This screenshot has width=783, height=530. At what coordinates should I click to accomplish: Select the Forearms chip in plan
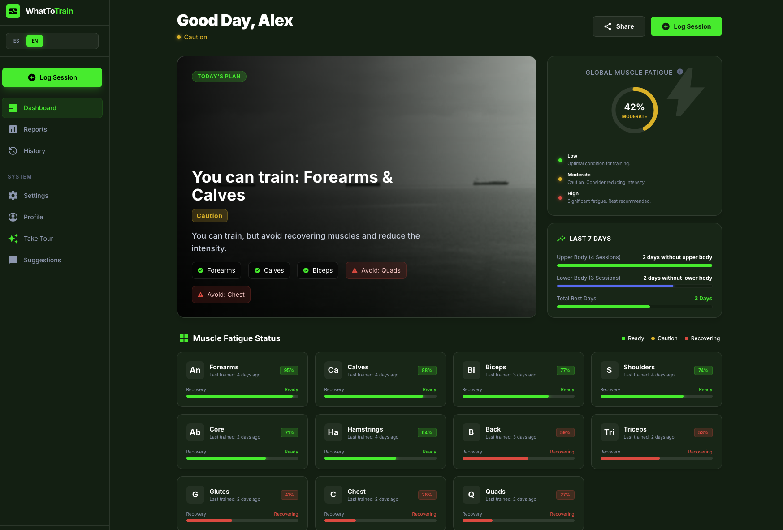pyautogui.click(x=216, y=270)
